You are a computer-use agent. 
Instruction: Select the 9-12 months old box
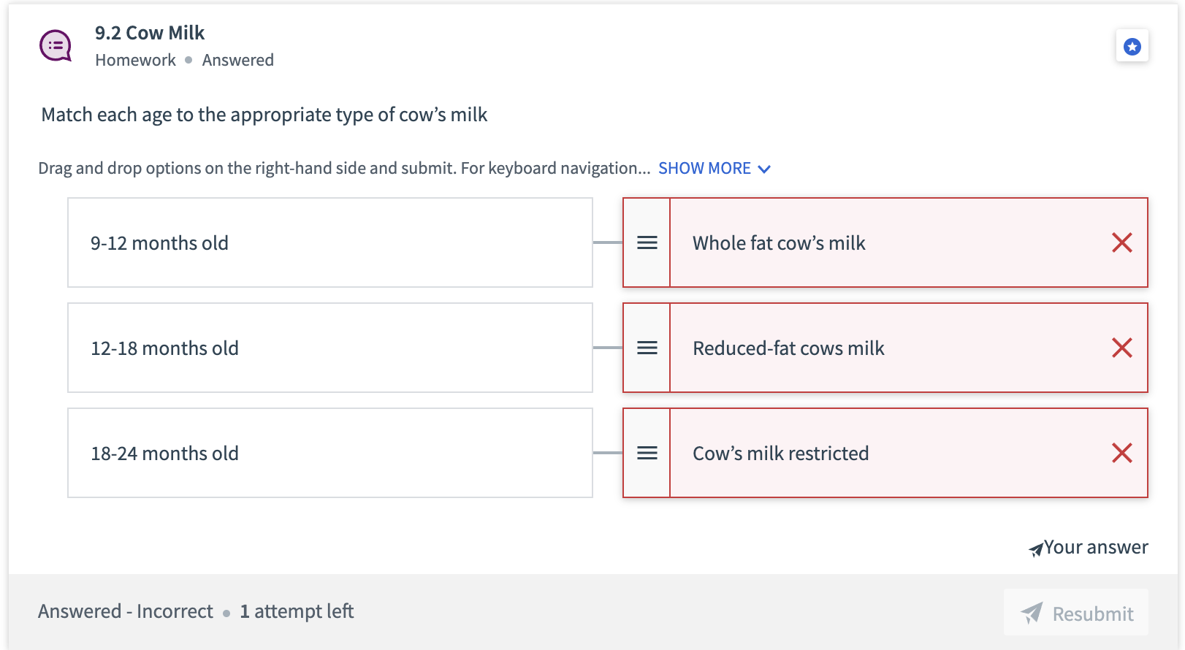(x=329, y=242)
